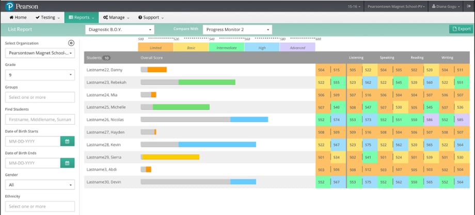Click the Find Students name field

[40, 119]
